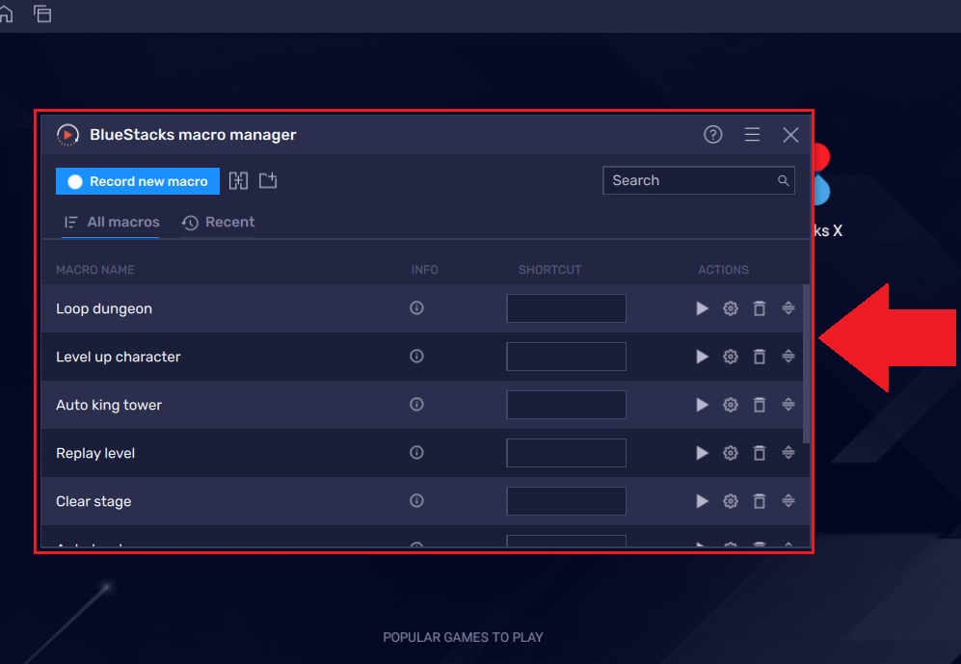
Task: Show info for Level up character
Action: 416,357
